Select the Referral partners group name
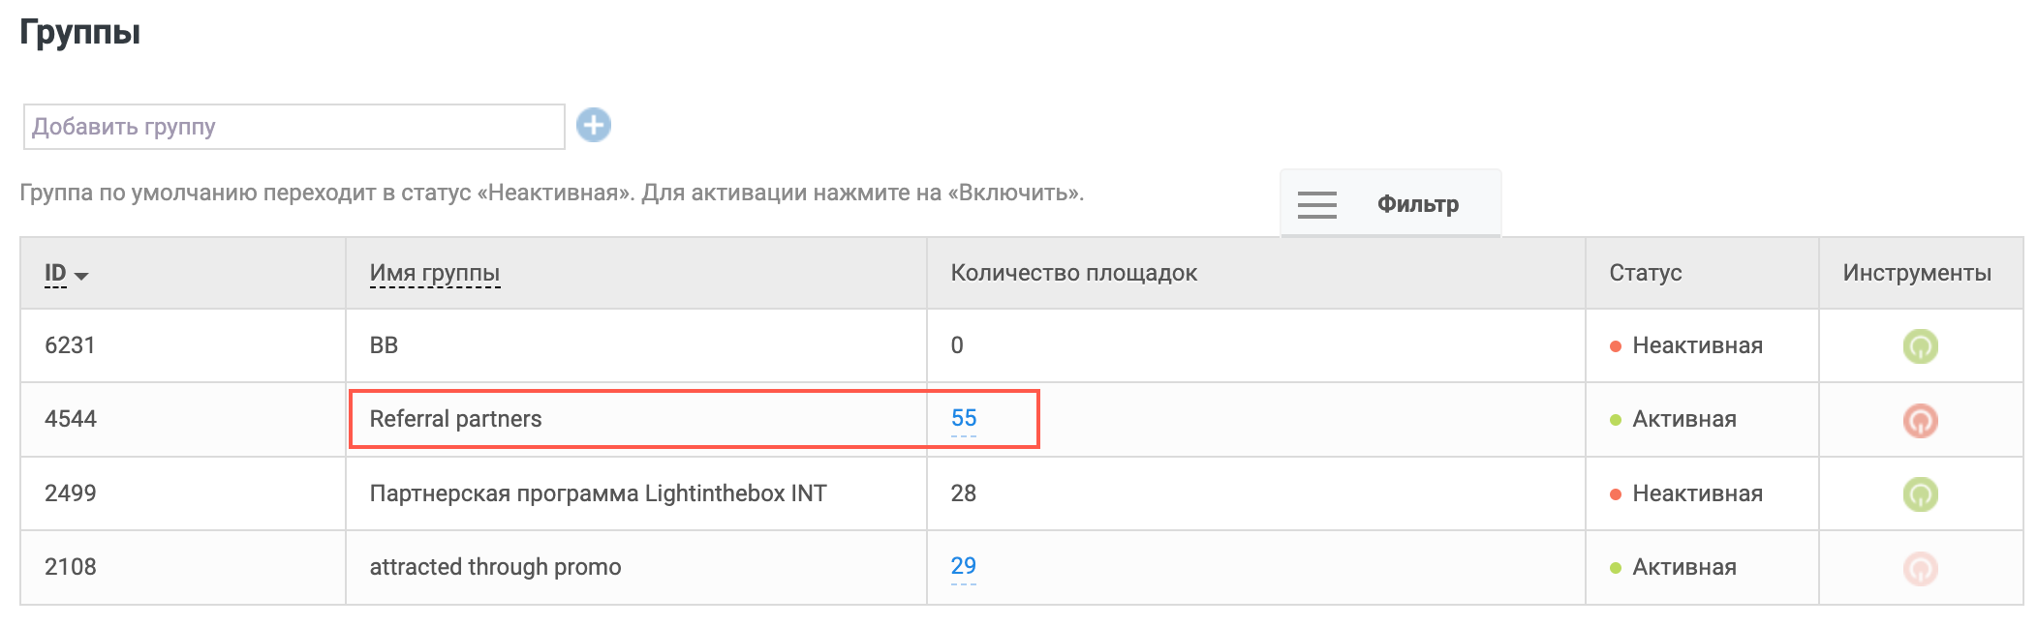The width and height of the screenshot is (2038, 627). click(455, 419)
